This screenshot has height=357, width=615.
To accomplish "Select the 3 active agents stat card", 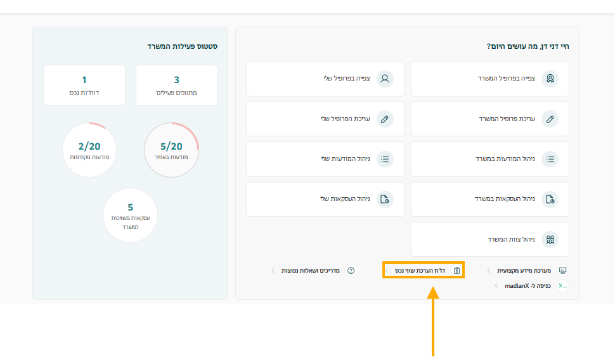I will coord(176,85).
